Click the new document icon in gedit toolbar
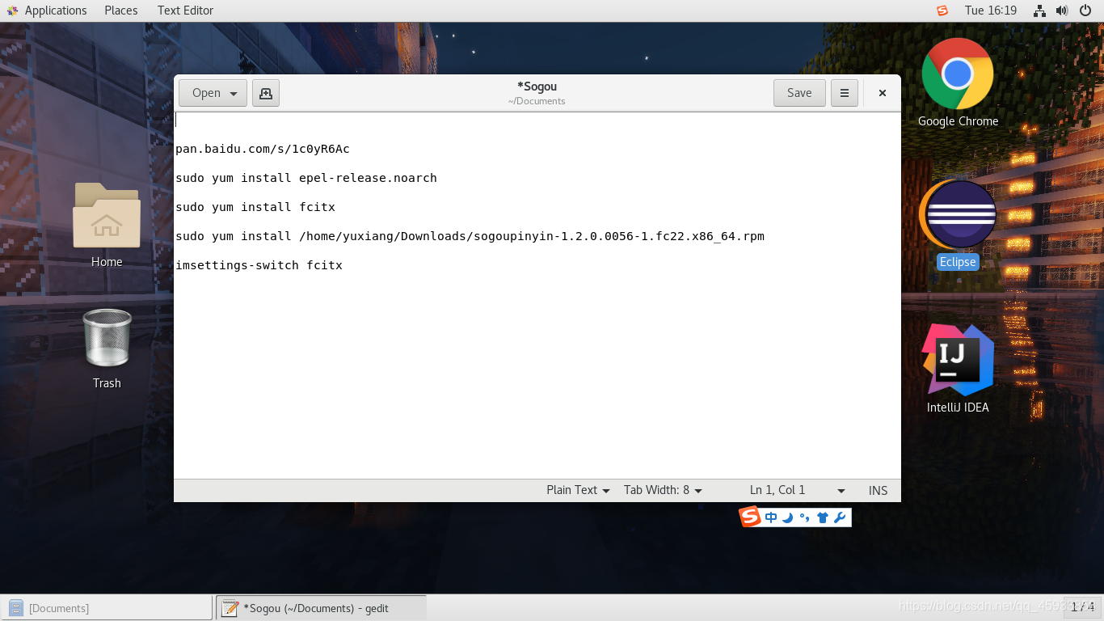The width and height of the screenshot is (1104, 621). (266, 93)
